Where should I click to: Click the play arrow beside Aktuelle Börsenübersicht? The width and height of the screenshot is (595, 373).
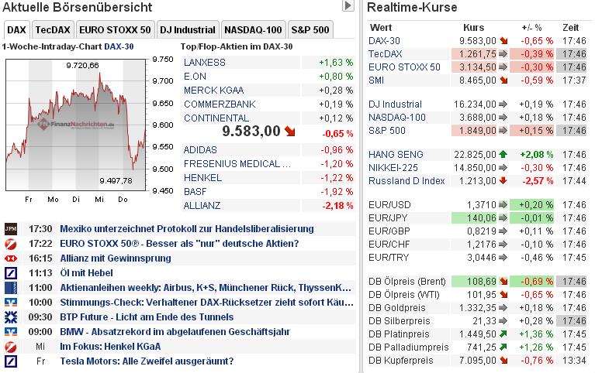[348, 6]
